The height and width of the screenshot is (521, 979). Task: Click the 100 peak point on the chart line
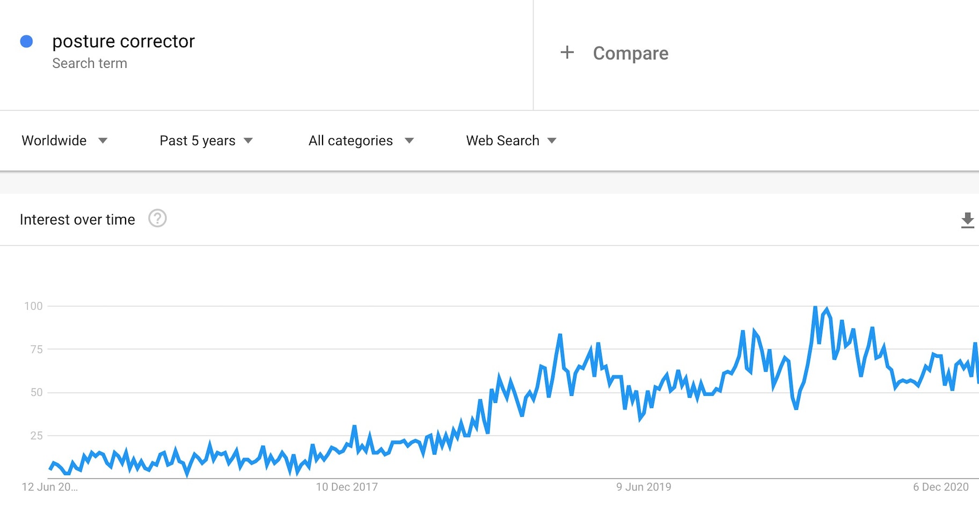click(x=815, y=307)
